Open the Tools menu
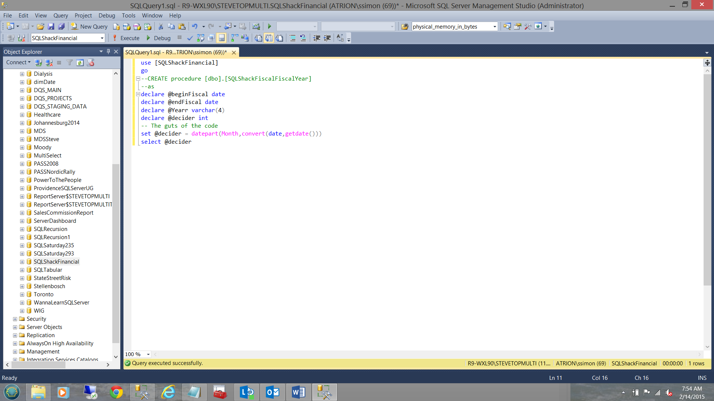The height and width of the screenshot is (401, 714). pos(128,15)
